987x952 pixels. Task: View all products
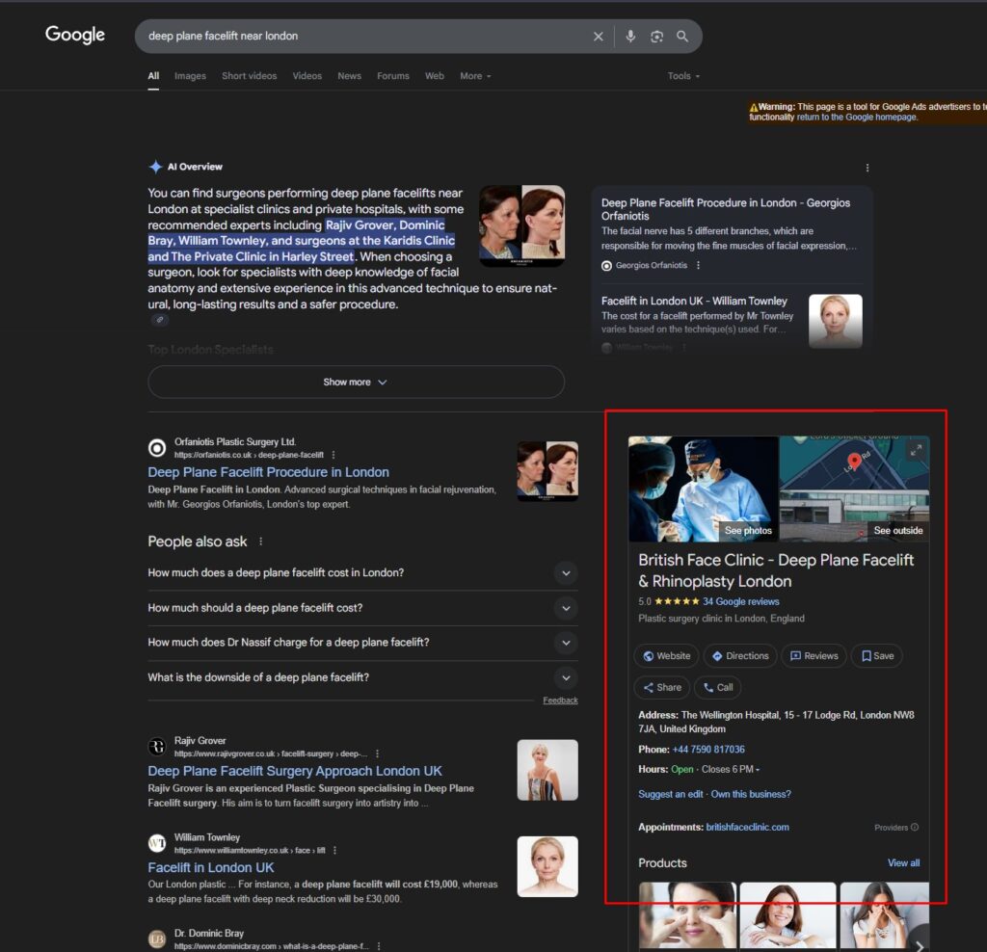(x=903, y=863)
